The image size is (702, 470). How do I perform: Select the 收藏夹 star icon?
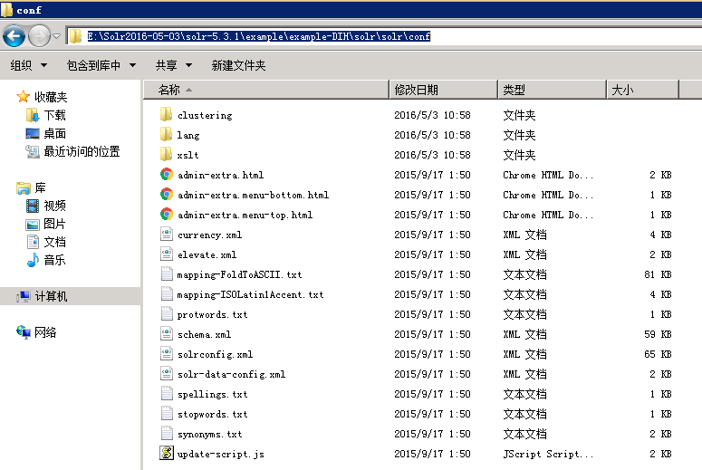point(23,96)
